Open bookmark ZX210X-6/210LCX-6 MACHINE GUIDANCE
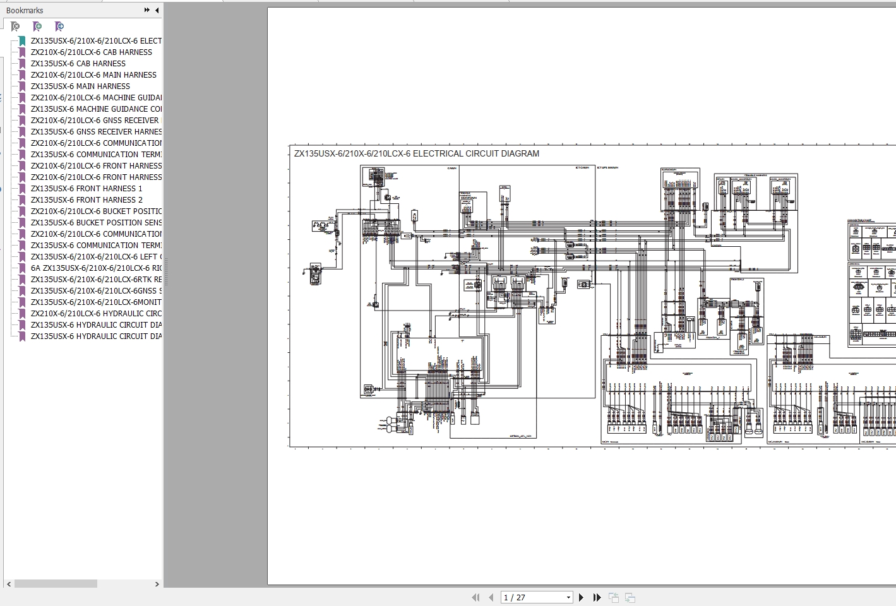Screen dimensions: 896x606 [96, 98]
